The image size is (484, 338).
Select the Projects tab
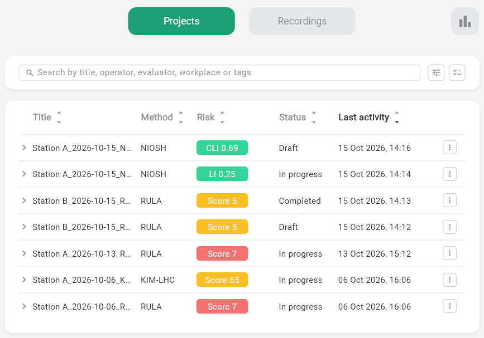click(x=181, y=21)
